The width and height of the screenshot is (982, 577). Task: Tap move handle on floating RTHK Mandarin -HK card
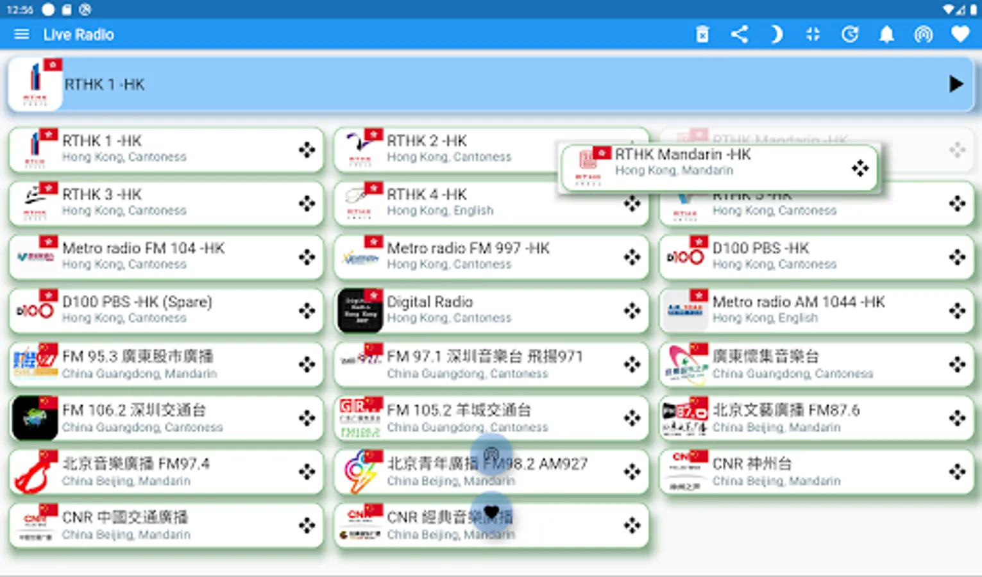859,168
